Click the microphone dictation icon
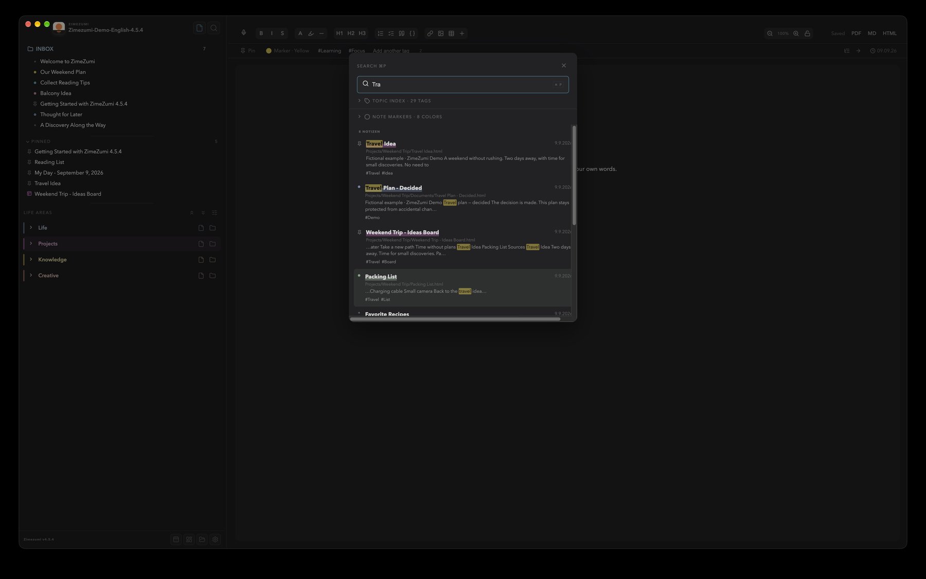 coord(244,33)
